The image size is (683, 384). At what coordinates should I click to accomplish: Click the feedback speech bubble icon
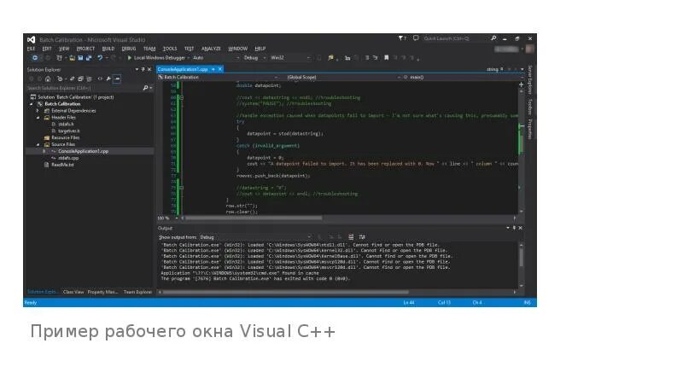[416, 38]
